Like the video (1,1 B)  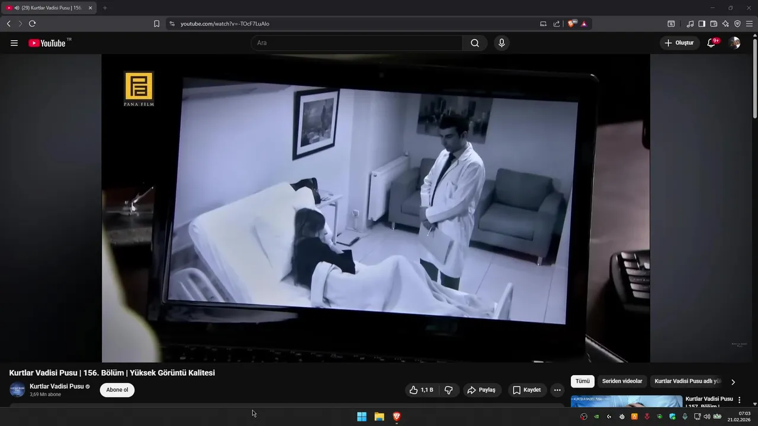pyautogui.click(x=422, y=390)
